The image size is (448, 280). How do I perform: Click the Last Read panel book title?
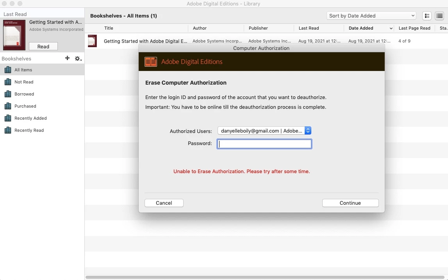tap(56, 22)
